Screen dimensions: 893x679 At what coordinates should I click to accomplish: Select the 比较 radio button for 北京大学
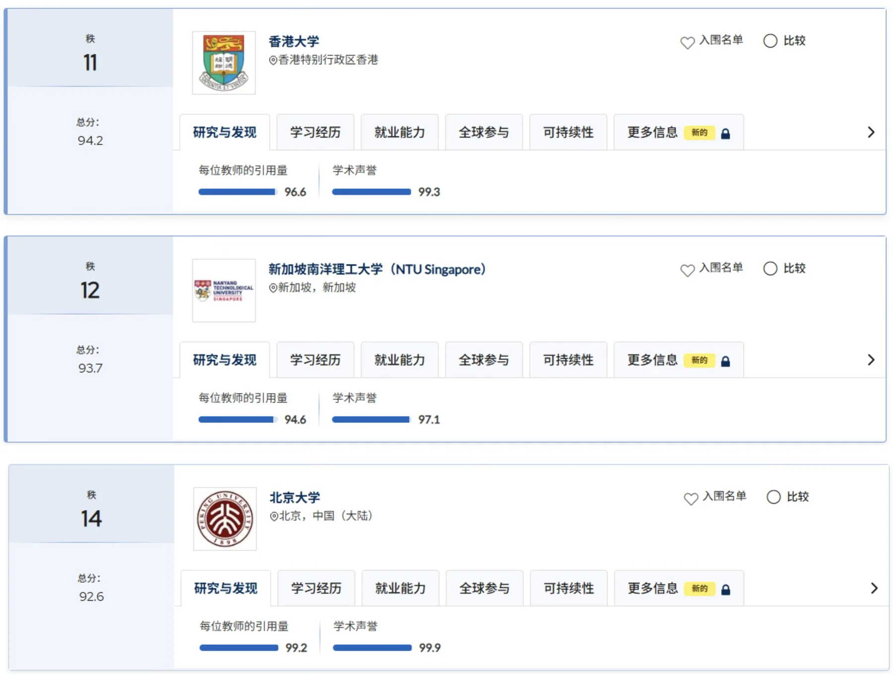(x=773, y=497)
